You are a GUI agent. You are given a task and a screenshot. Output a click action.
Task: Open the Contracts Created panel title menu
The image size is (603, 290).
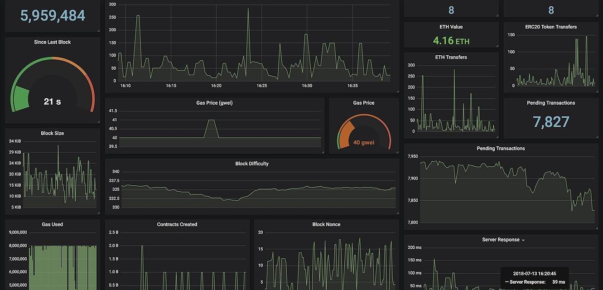pyautogui.click(x=177, y=224)
